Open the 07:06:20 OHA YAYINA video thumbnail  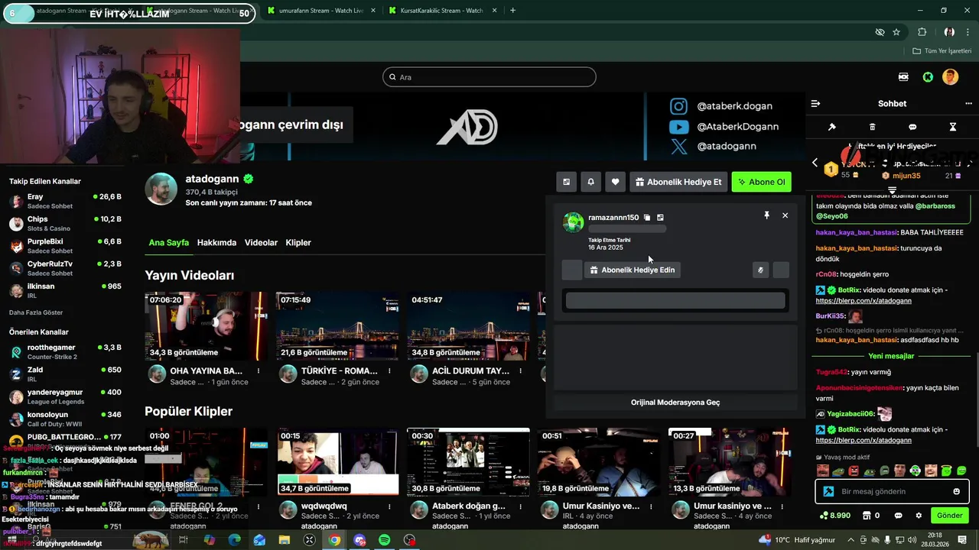coord(205,326)
